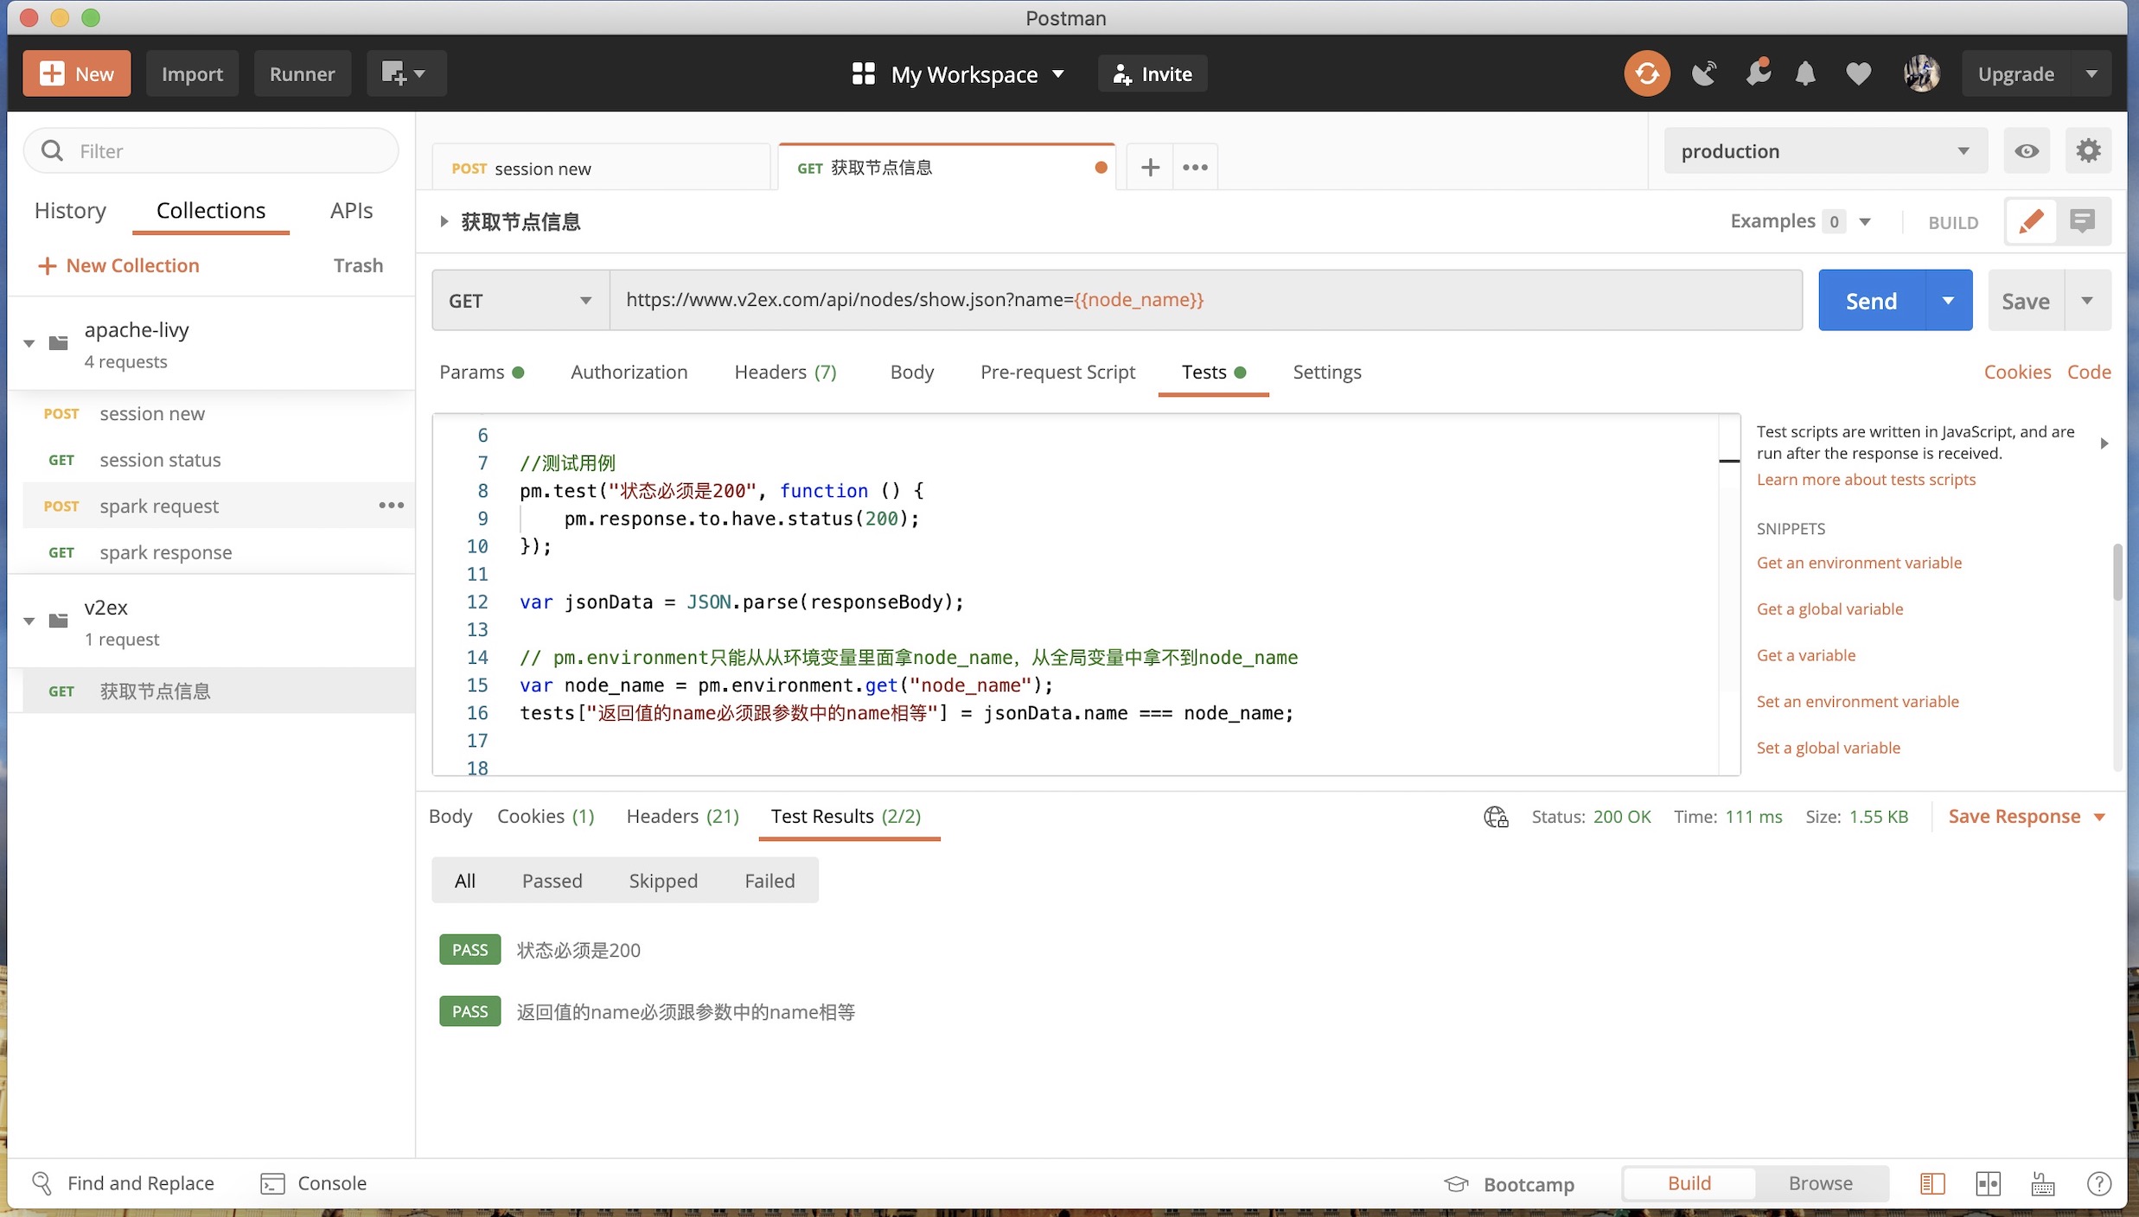Click the New Collection link
This screenshot has height=1217, width=2139.
pyautogui.click(x=118, y=265)
